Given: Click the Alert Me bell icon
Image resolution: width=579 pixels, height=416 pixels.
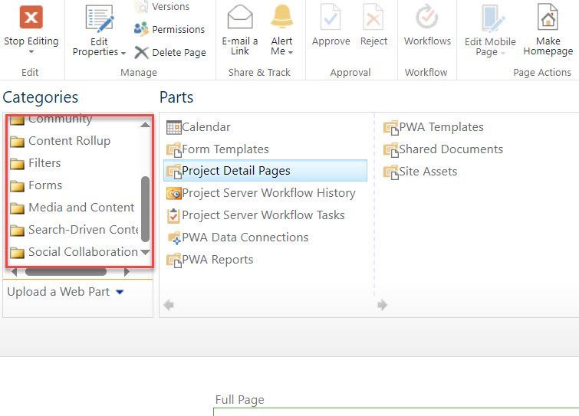Looking at the screenshot, I should [x=281, y=17].
